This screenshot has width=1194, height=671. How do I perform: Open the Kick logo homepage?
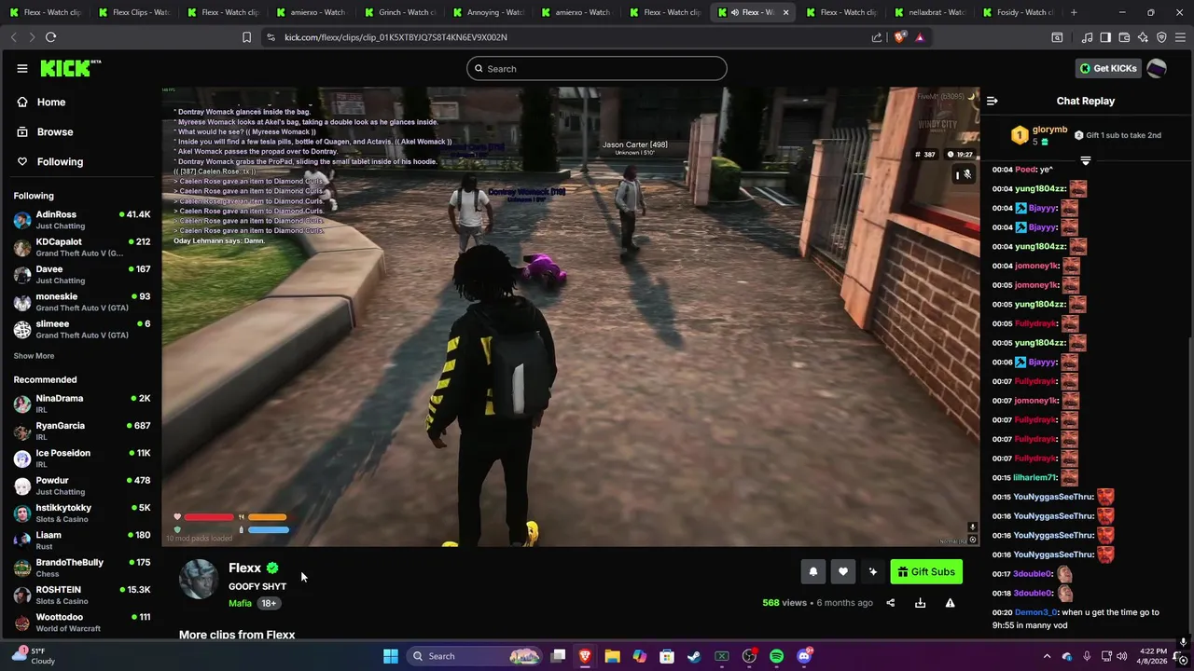coord(70,68)
